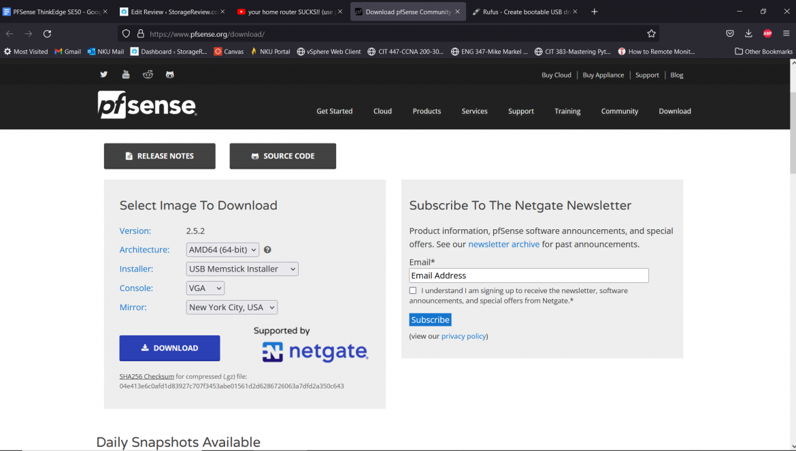The height and width of the screenshot is (451, 796).
Task: Open pfSense Twitter page icon
Action: (103, 75)
